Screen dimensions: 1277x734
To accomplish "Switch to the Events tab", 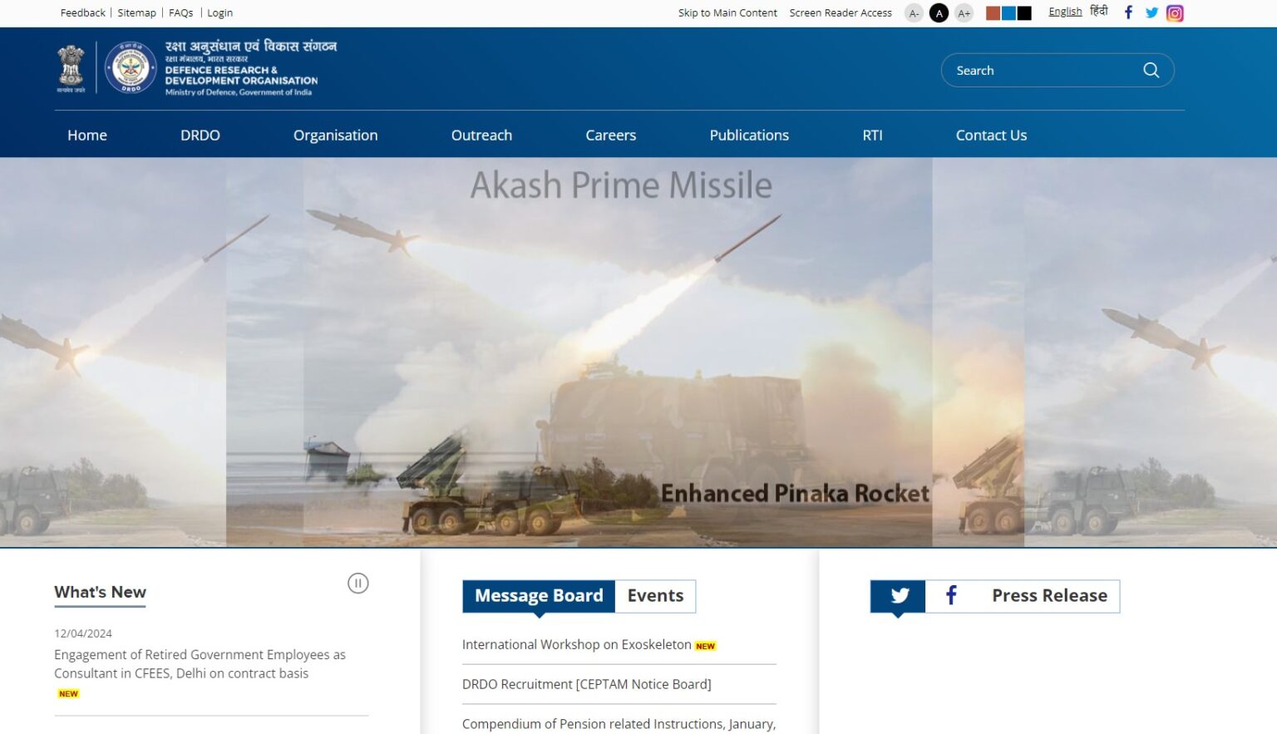I will tap(654, 595).
